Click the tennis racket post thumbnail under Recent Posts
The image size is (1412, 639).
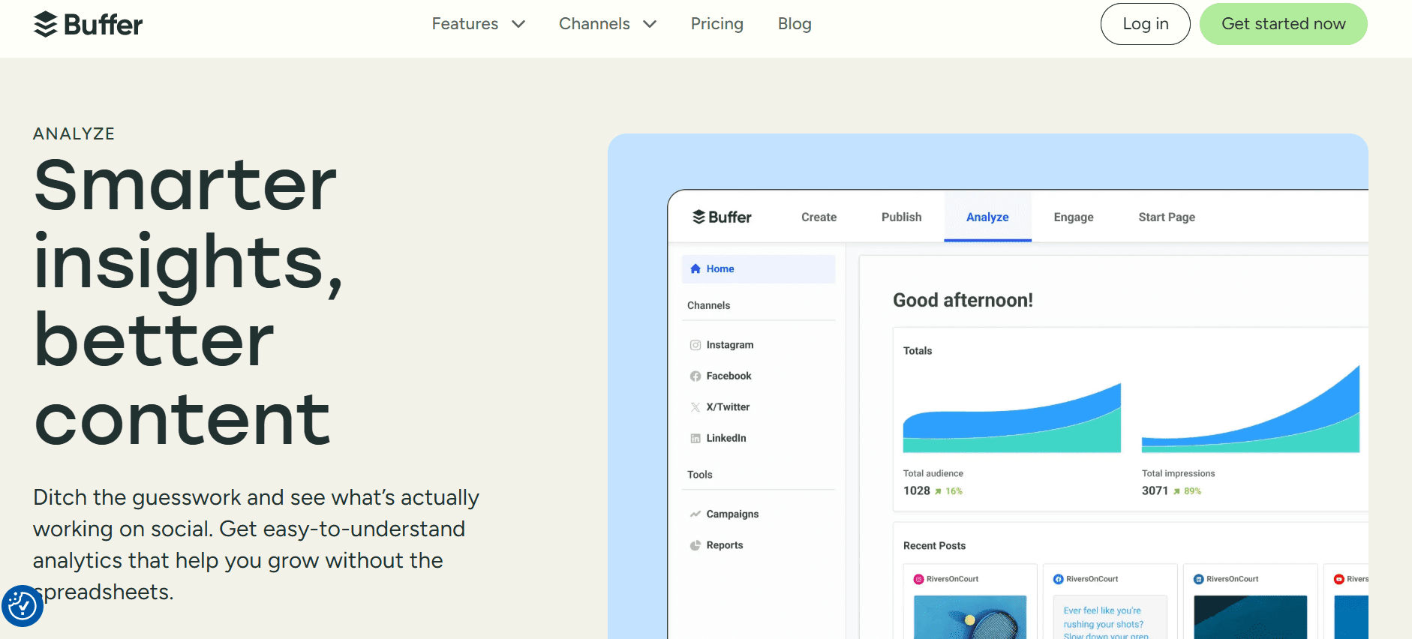click(x=971, y=616)
